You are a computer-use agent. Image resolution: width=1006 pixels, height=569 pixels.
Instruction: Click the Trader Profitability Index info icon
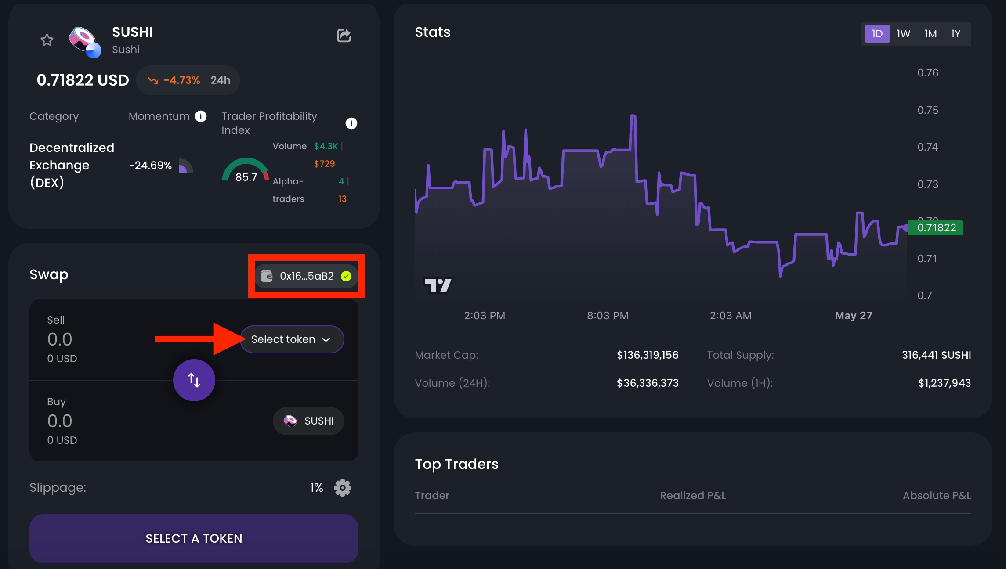point(351,123)
